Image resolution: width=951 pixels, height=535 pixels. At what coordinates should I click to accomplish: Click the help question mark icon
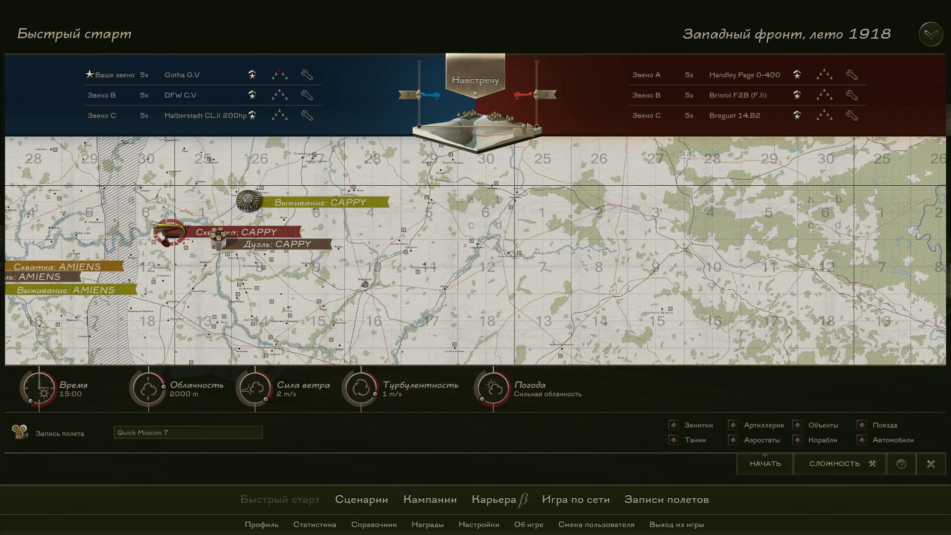coord(901,464)
